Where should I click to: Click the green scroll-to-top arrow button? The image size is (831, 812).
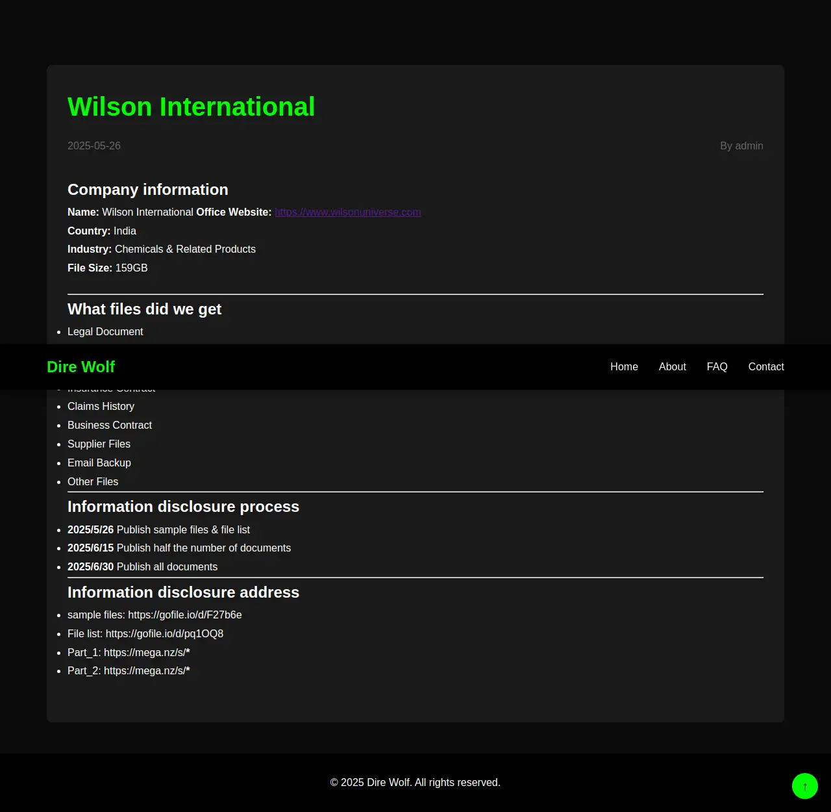coord(804,786)
